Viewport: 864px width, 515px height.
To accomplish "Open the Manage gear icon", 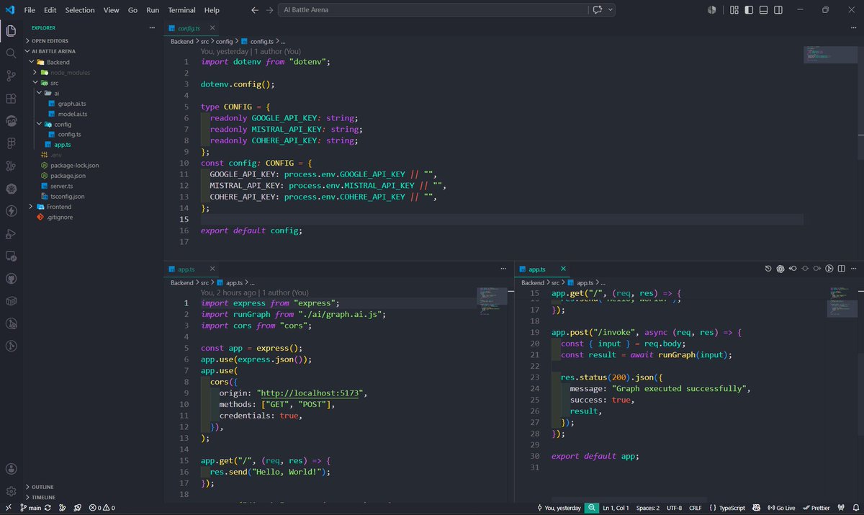I will click(11, 491).
